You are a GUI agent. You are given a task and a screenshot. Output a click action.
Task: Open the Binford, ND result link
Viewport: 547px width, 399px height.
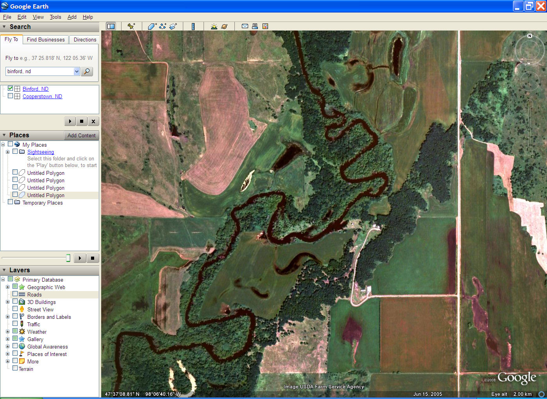pos(36,89)
